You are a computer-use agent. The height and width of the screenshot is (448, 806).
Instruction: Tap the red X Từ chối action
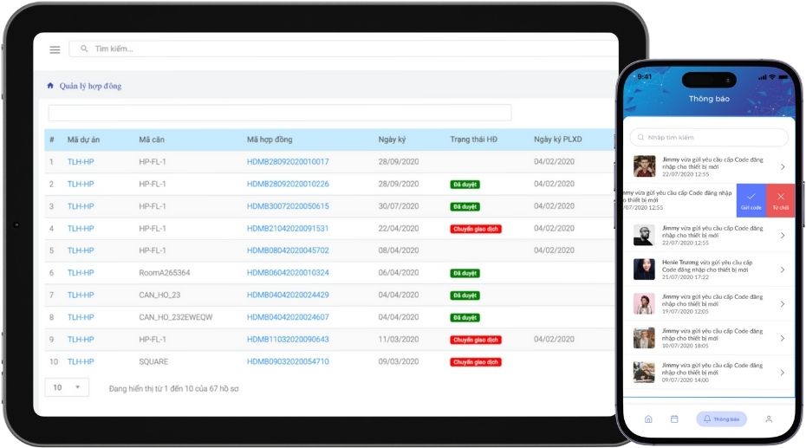(780, 200)
